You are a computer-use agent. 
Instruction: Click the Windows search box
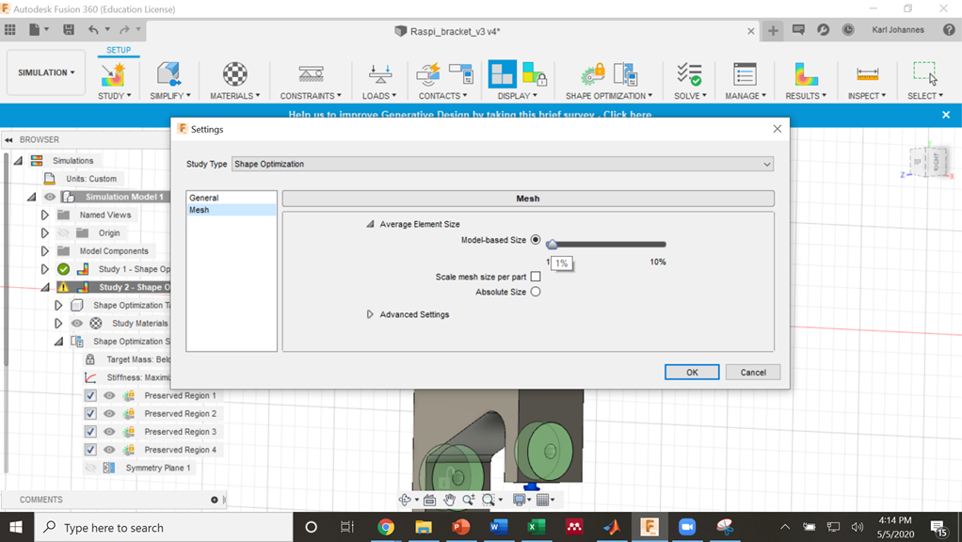pyautogui.click(x=163, y=527)
